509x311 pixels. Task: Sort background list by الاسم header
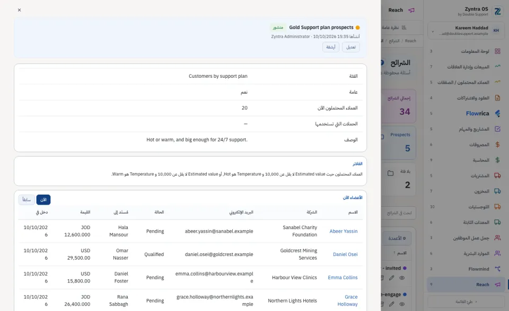click(400, 253)
